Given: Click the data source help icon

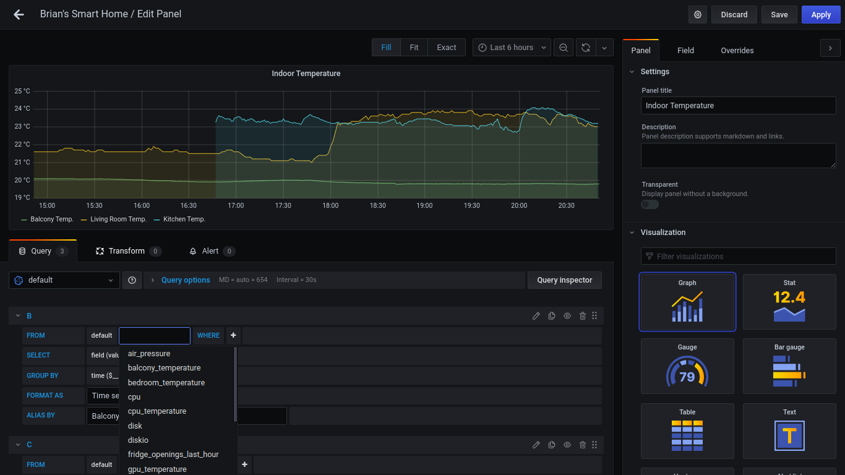Looking at the screenshot, I should pos(132,280).
